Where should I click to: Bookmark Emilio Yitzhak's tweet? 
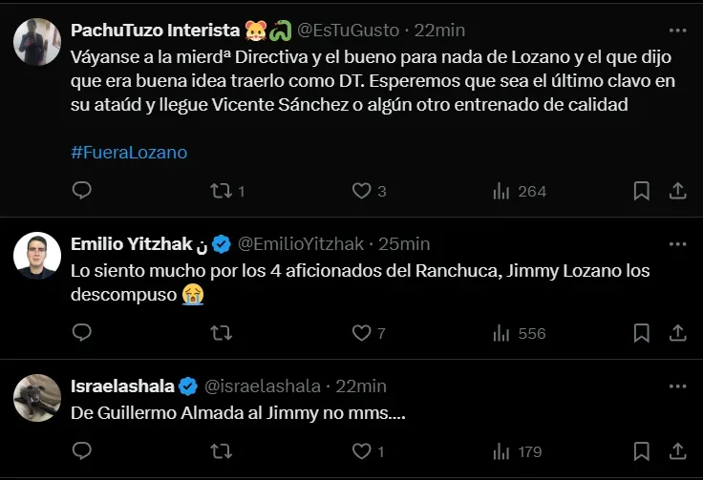tap(642, 333)
